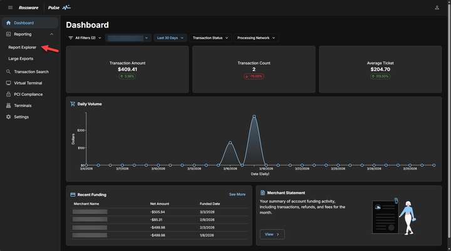Click the hamburger menu icon
The image size is (451, 251).
(x=10, y=7)
